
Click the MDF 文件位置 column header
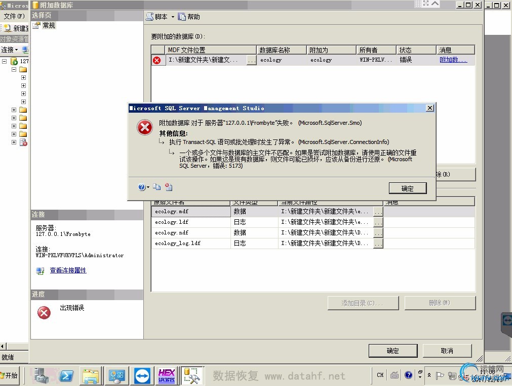(211, 50)
